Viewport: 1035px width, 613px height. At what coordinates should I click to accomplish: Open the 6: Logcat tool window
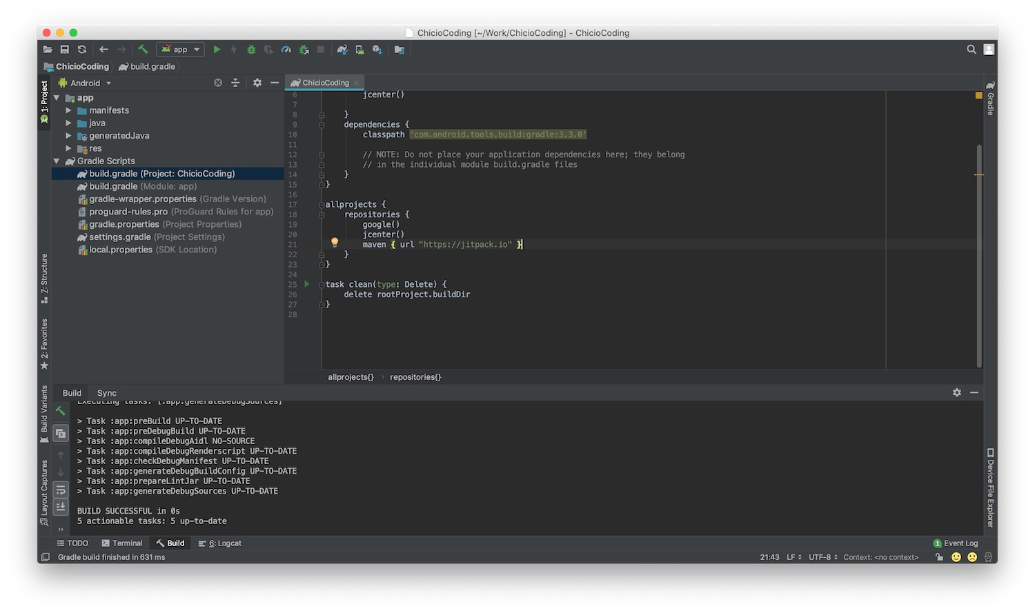220,543
